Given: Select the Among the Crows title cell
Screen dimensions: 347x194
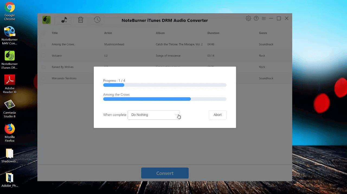Looking at the screenshot, I should [x=63, y=44].
